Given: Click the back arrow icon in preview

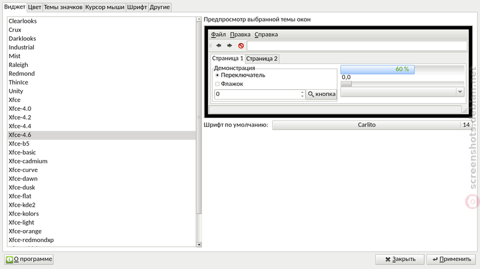Looking at the screenshot, I should (x=218, y=46).
